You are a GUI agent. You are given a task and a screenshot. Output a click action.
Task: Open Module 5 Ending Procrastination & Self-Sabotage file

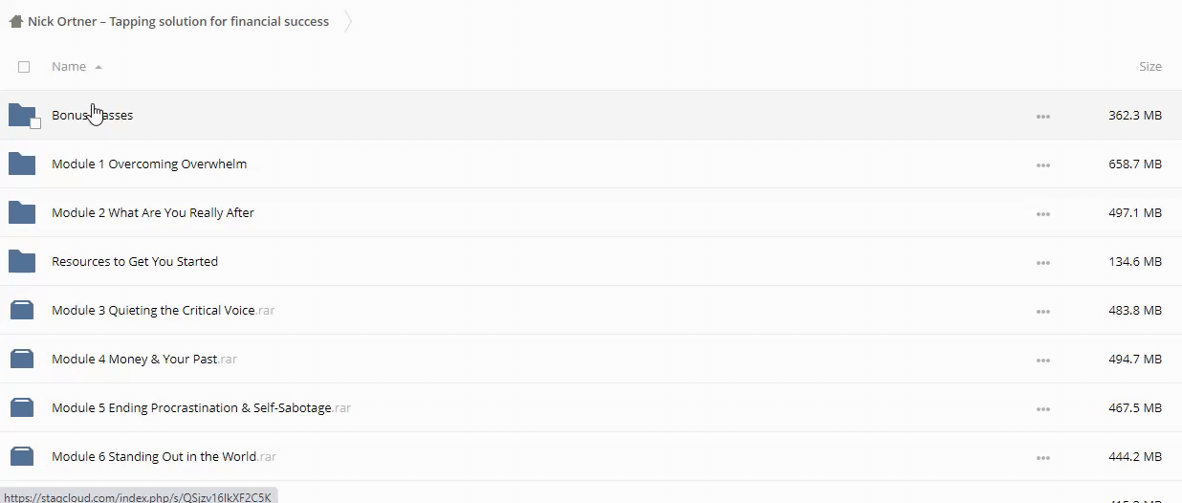(191, 407)
